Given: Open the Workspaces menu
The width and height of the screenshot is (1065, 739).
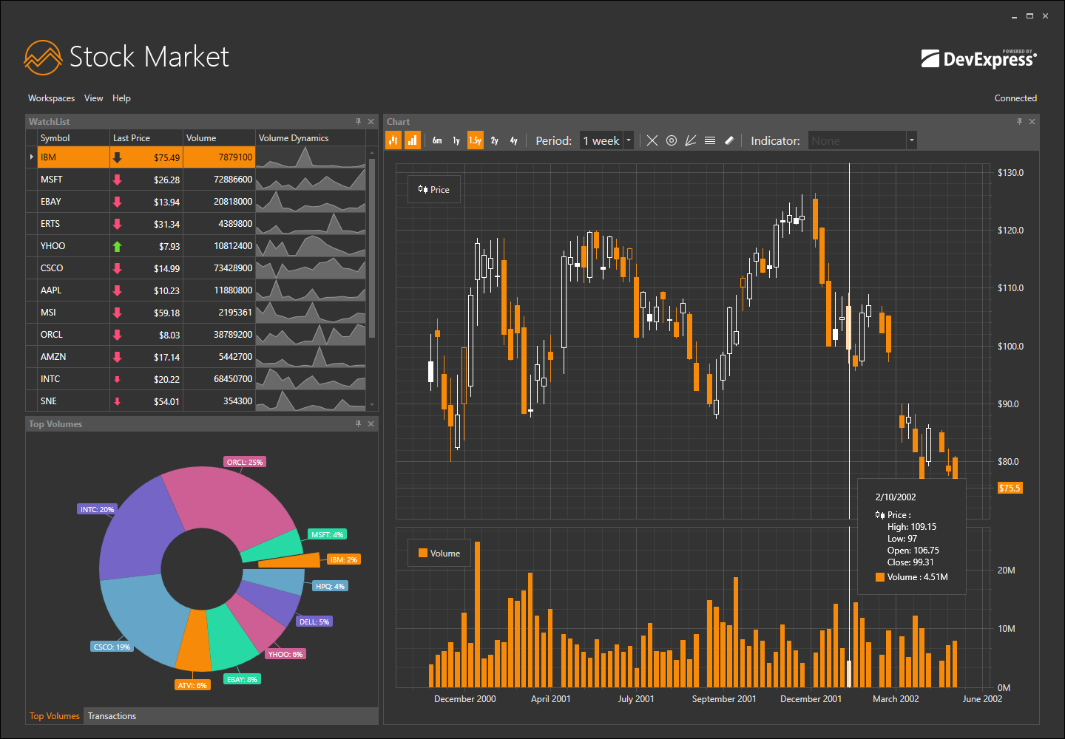Looking at the screenshot, I should coord(51,98).
